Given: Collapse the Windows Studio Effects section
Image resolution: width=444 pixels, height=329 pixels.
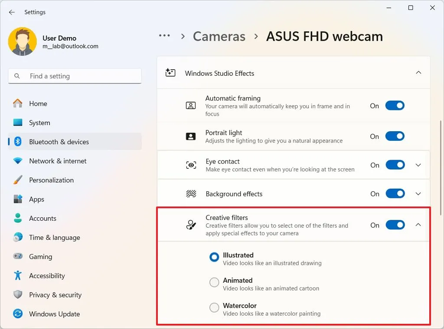Looking at the screenshot, I should coord(418,72).
